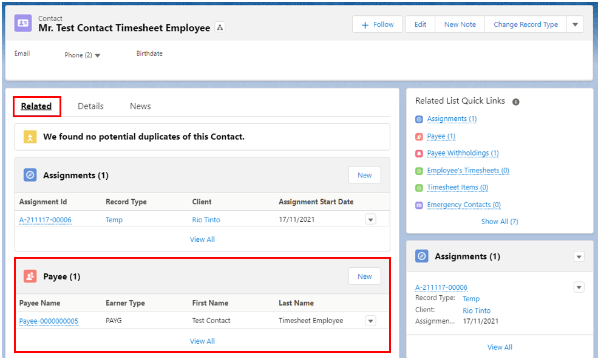
Task: Open row actions for assignment A-211117-00006 in table
Action: pos(370,219)
